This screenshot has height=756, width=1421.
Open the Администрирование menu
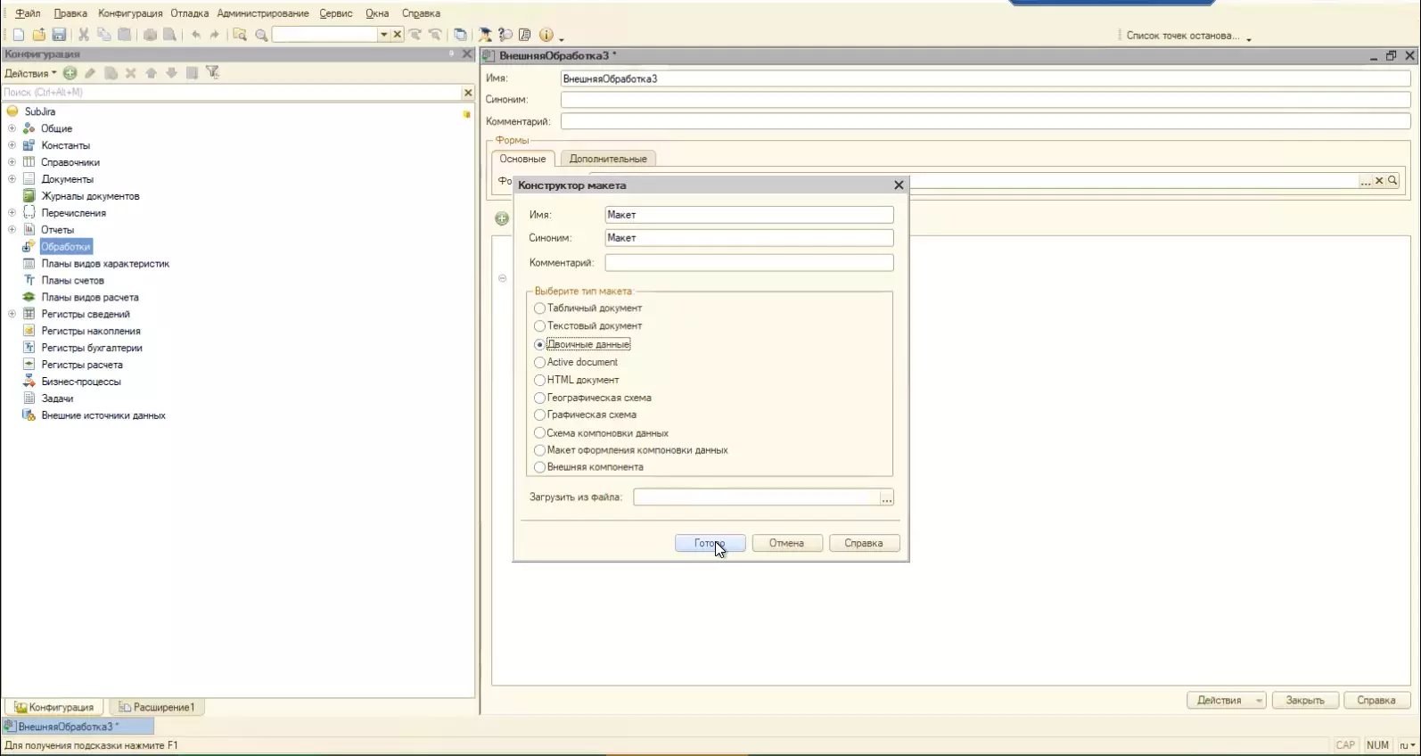click(x=262, y=13)
